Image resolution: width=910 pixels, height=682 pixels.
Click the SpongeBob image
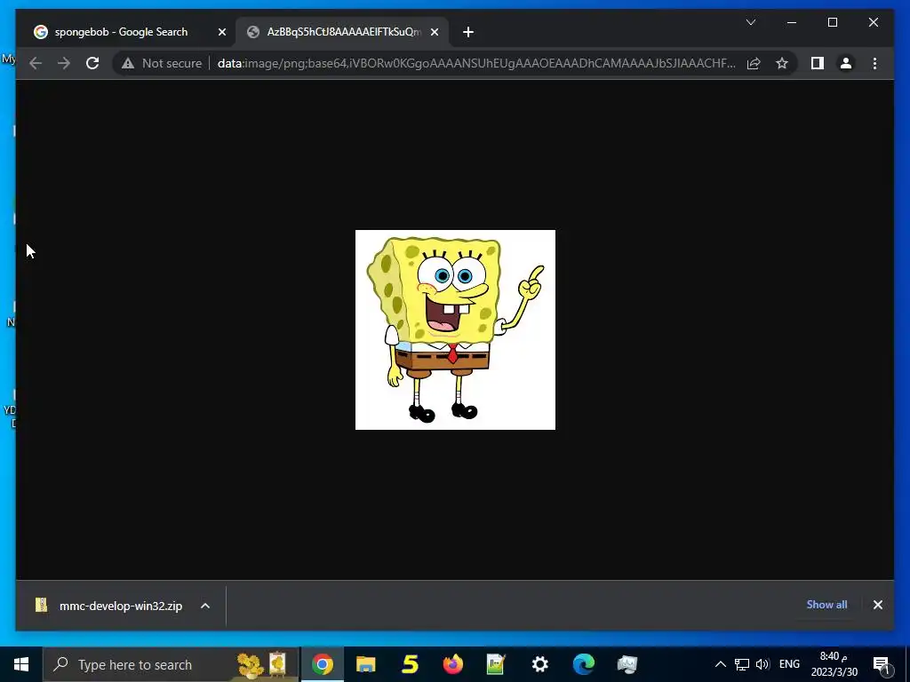(x=455, y=329)
